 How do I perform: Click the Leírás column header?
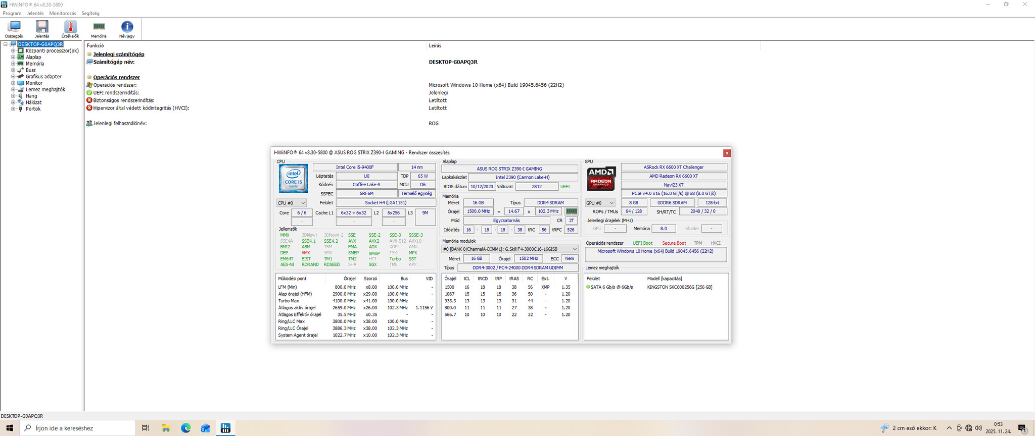[x=435, y=45]
